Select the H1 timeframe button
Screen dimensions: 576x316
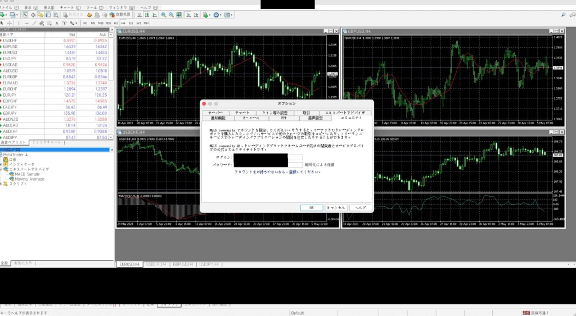[116, 23]
